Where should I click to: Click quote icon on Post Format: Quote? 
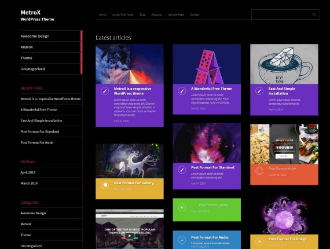182,207
